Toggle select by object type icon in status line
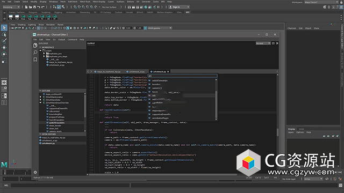 tap(59, 7)
